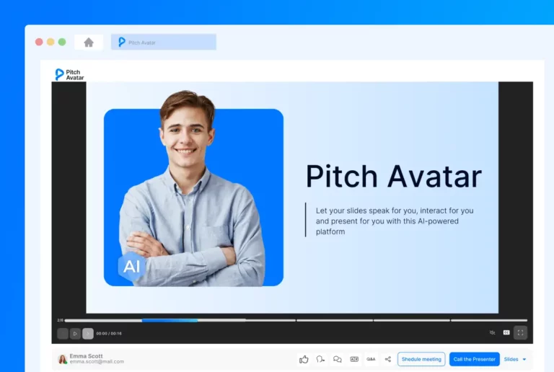The image size is (554, 372).
Task: Jump to the last progress bar segment
Action: (489, 321)
